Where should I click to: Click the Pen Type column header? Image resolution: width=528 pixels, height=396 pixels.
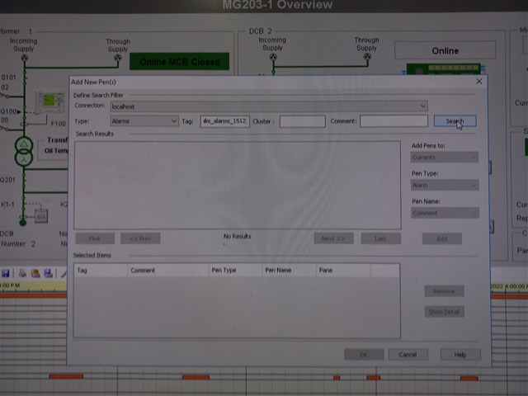(235, 271)
